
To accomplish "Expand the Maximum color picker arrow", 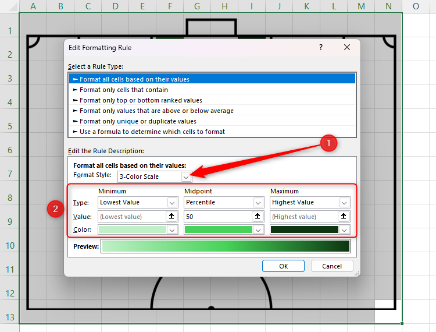I will [x=344, y=230].
